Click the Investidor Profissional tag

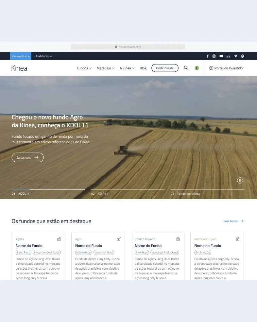[164, 252]
